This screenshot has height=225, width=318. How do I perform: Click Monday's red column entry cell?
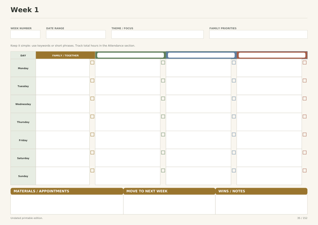(269, 68)
